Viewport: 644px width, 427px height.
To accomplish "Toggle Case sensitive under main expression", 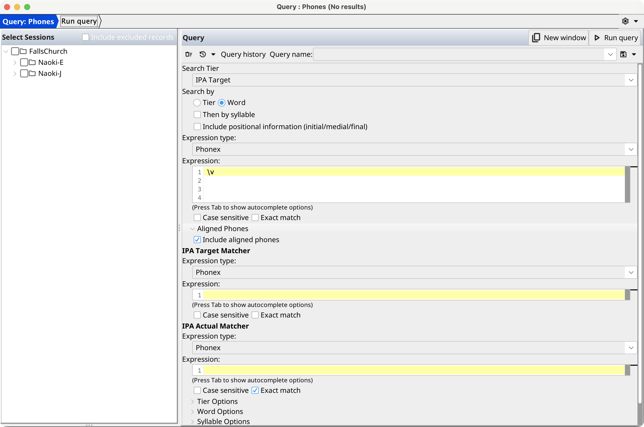I will 197,218.
